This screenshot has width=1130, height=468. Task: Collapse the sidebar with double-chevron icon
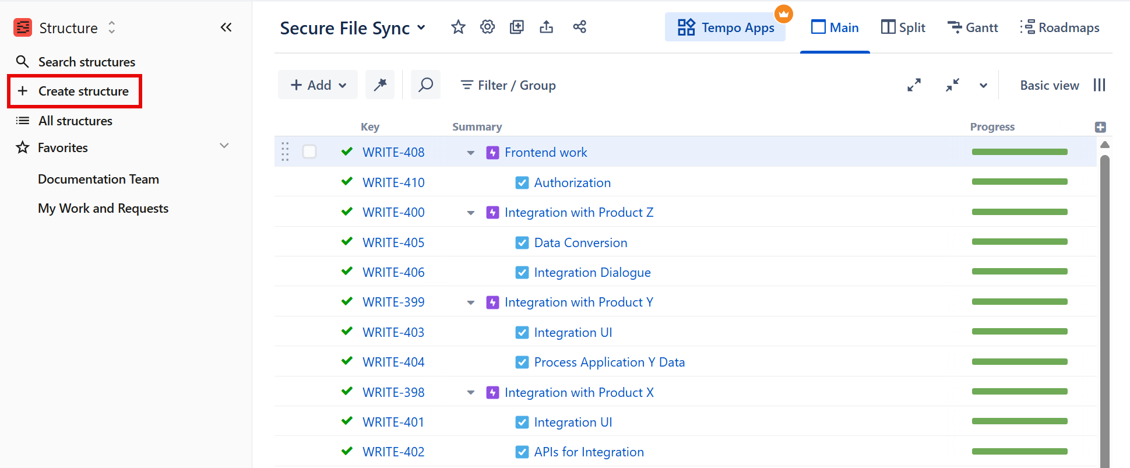pos(226,27)
